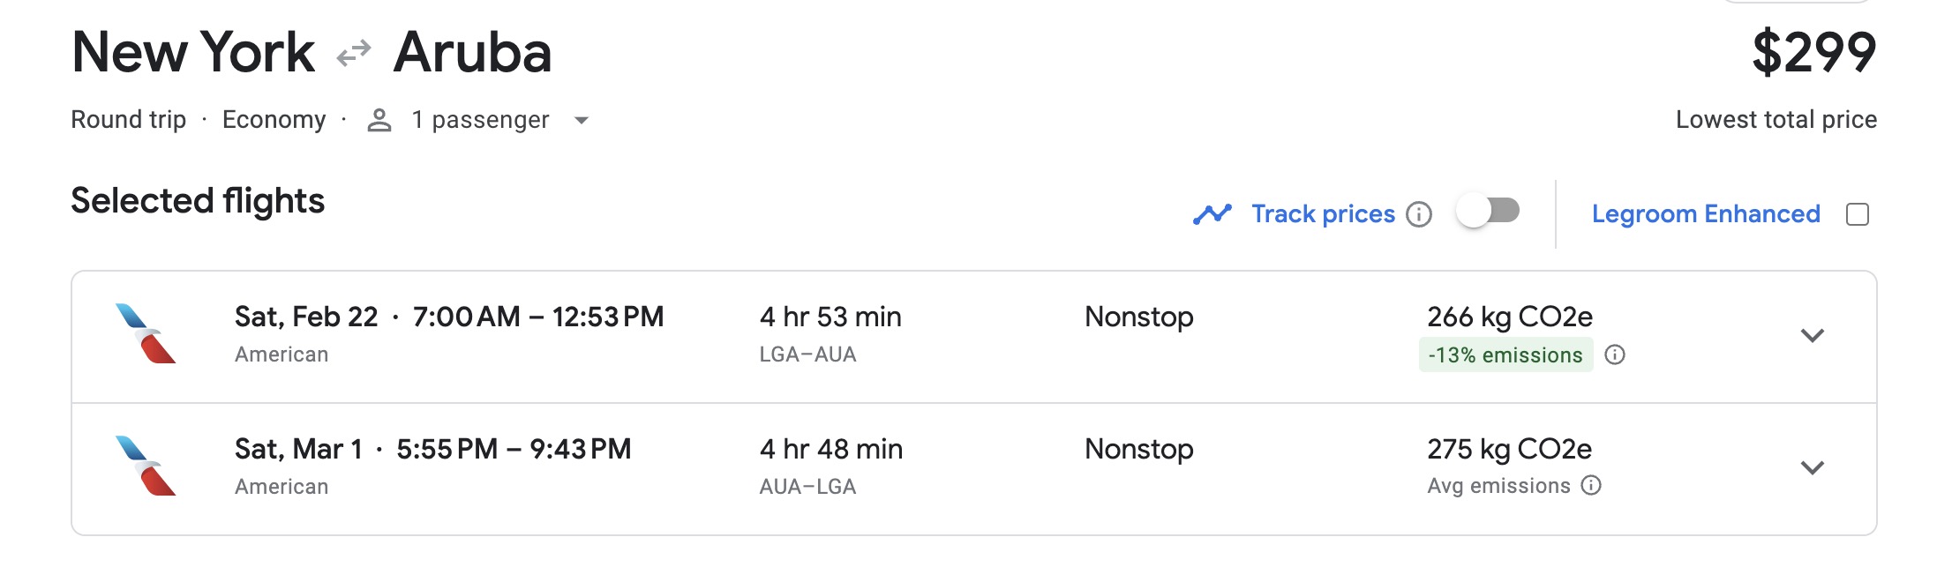Click the -13% emissions green badge
Viewport: 1952px width, 582px height.
click(1507, 355)
